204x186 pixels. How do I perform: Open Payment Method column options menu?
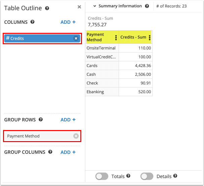(x=116, y=38)
